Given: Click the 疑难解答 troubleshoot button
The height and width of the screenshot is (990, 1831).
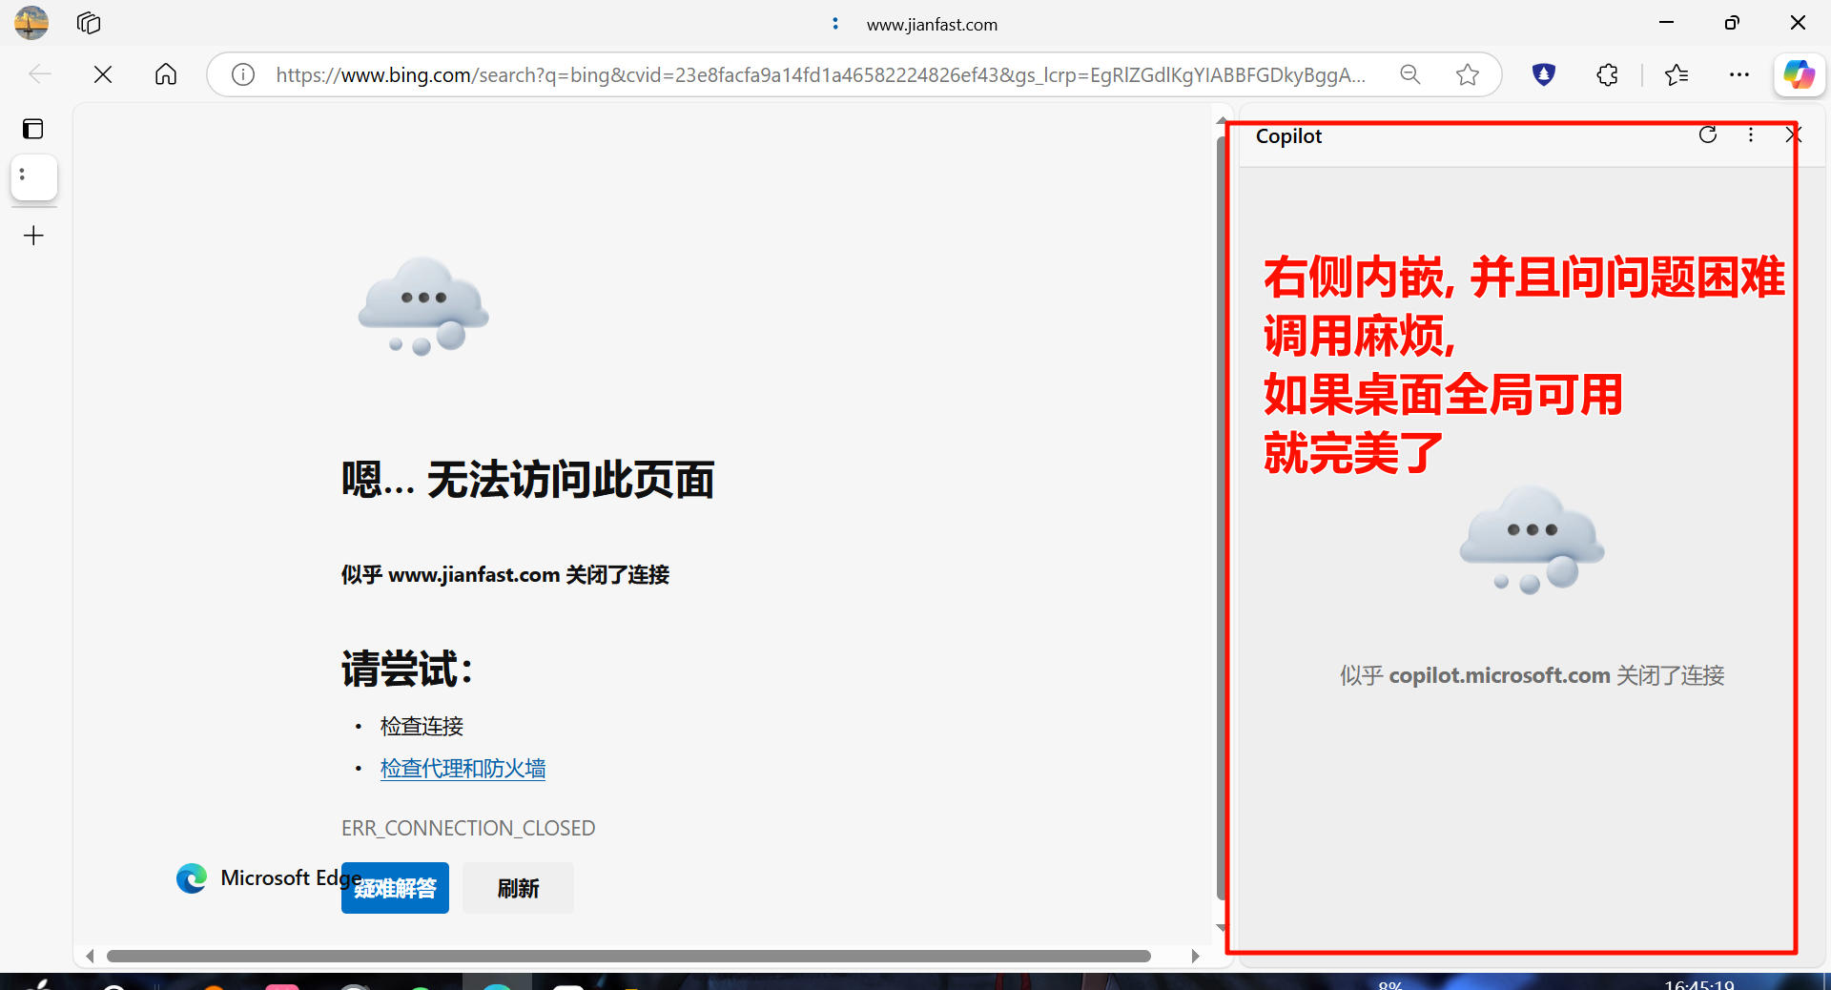Looking at the screenshot, I should (395, 888).
